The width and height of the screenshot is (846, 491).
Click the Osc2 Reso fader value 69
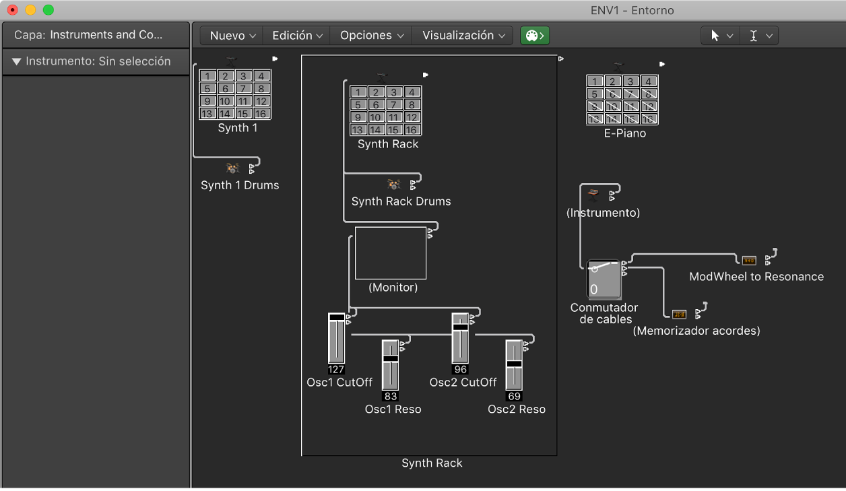(x=514, y=397)
